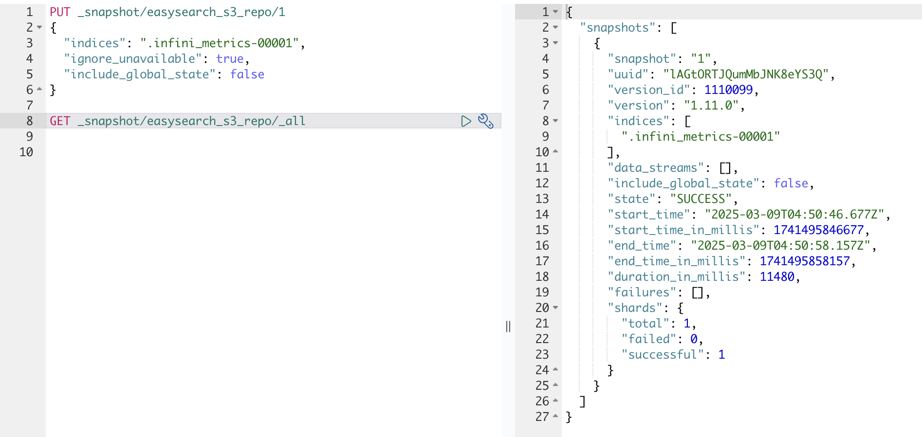The height and width of the screenshot is (437, 922).
Task: Collapse snapshot object fold arrow at response line 3
Action: [x=555, y=43]
